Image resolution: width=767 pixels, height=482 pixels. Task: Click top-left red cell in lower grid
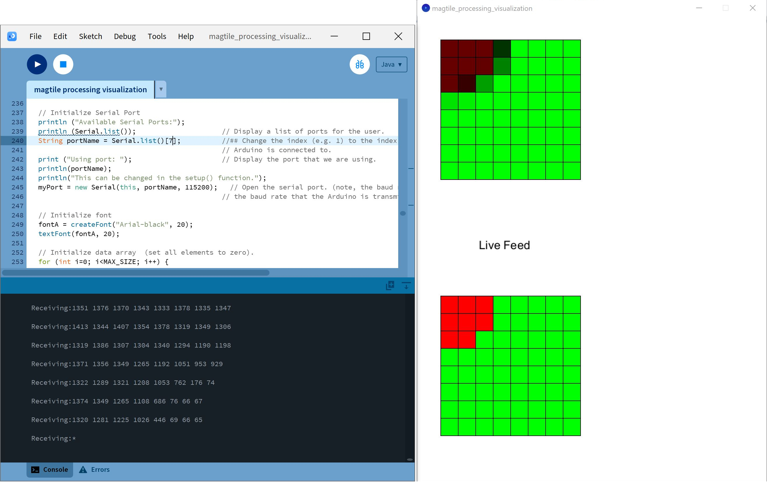click(449, 305)
